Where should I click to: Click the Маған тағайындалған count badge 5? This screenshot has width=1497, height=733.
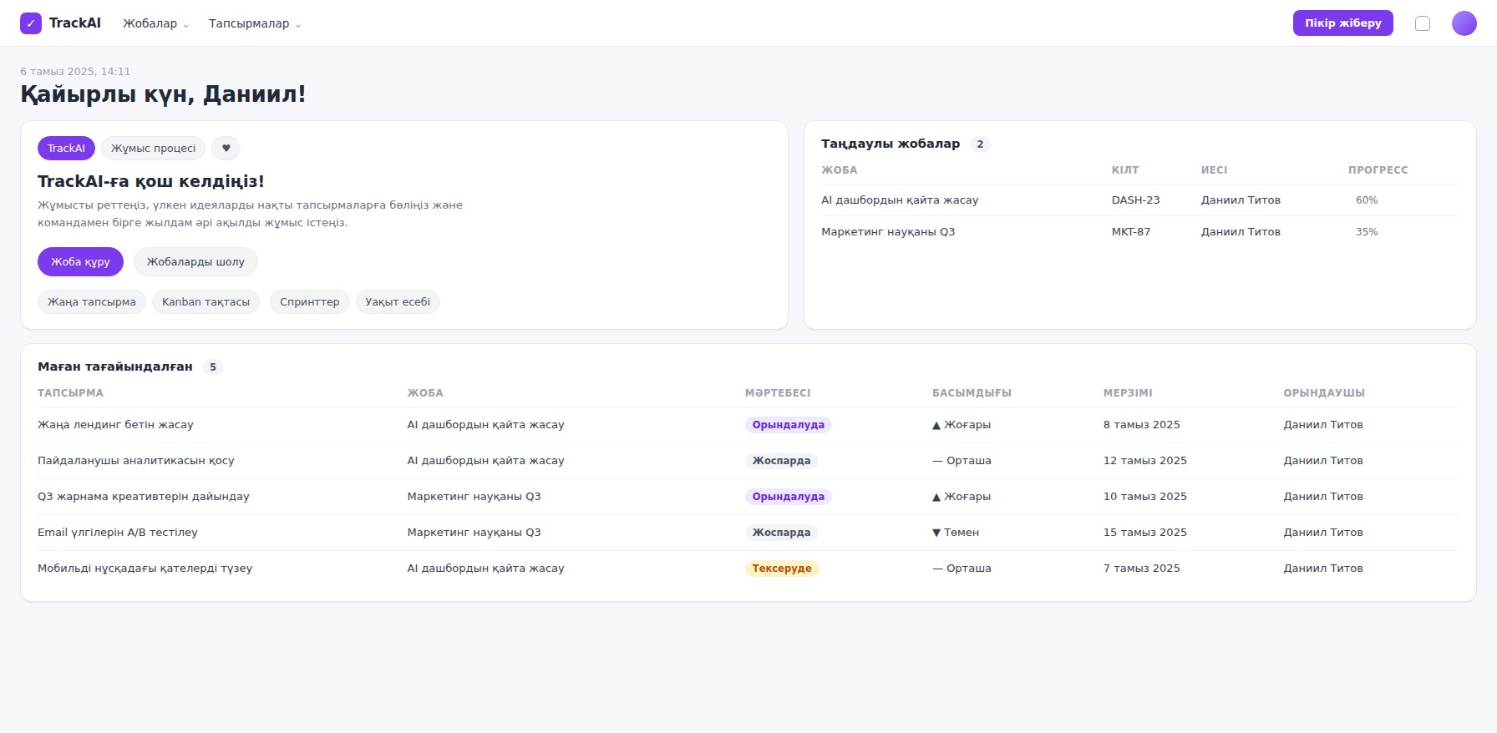(213, 367)
